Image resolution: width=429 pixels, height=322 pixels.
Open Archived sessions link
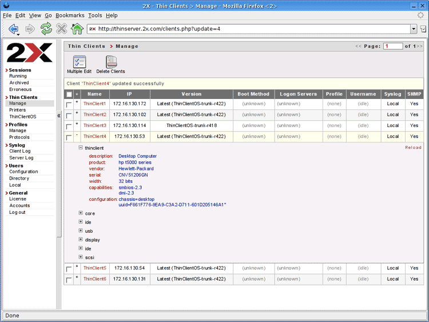(19, 82)
